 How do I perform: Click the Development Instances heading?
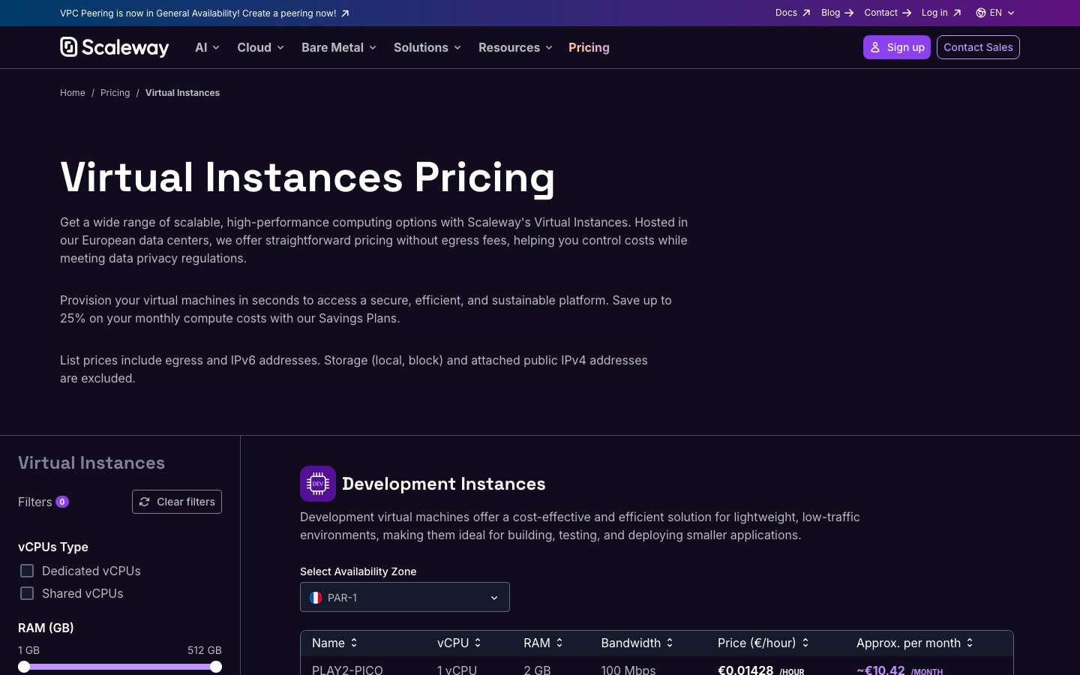coord(444,484)
